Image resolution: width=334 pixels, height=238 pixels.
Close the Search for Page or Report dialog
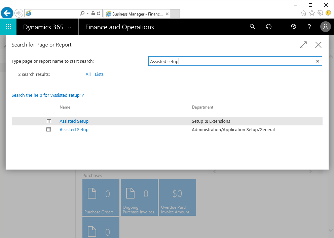[x=318, y=45]
